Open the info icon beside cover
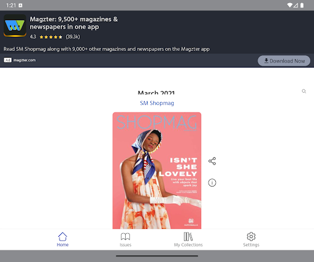This screenshot has width=314, height=262. [212, 183]
